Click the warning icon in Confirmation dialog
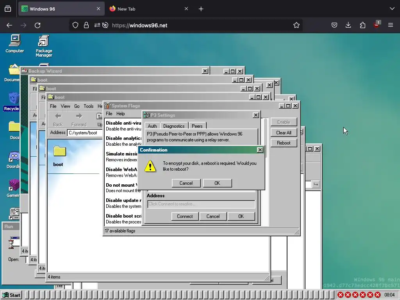 click(x=150, y=166)
